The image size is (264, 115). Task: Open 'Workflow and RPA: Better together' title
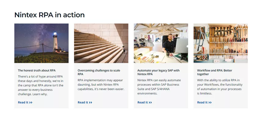coord(215,72)
